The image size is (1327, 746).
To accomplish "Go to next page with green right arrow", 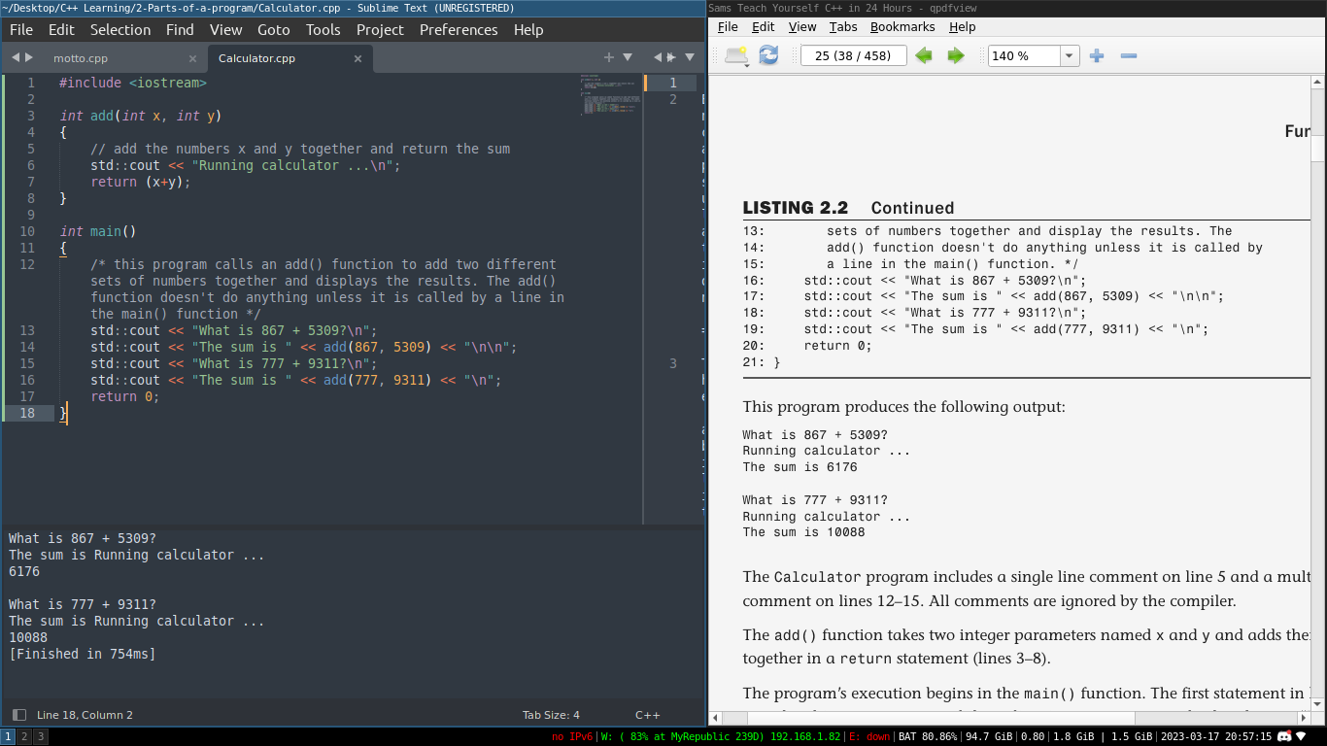I will (x=956, y=55).
